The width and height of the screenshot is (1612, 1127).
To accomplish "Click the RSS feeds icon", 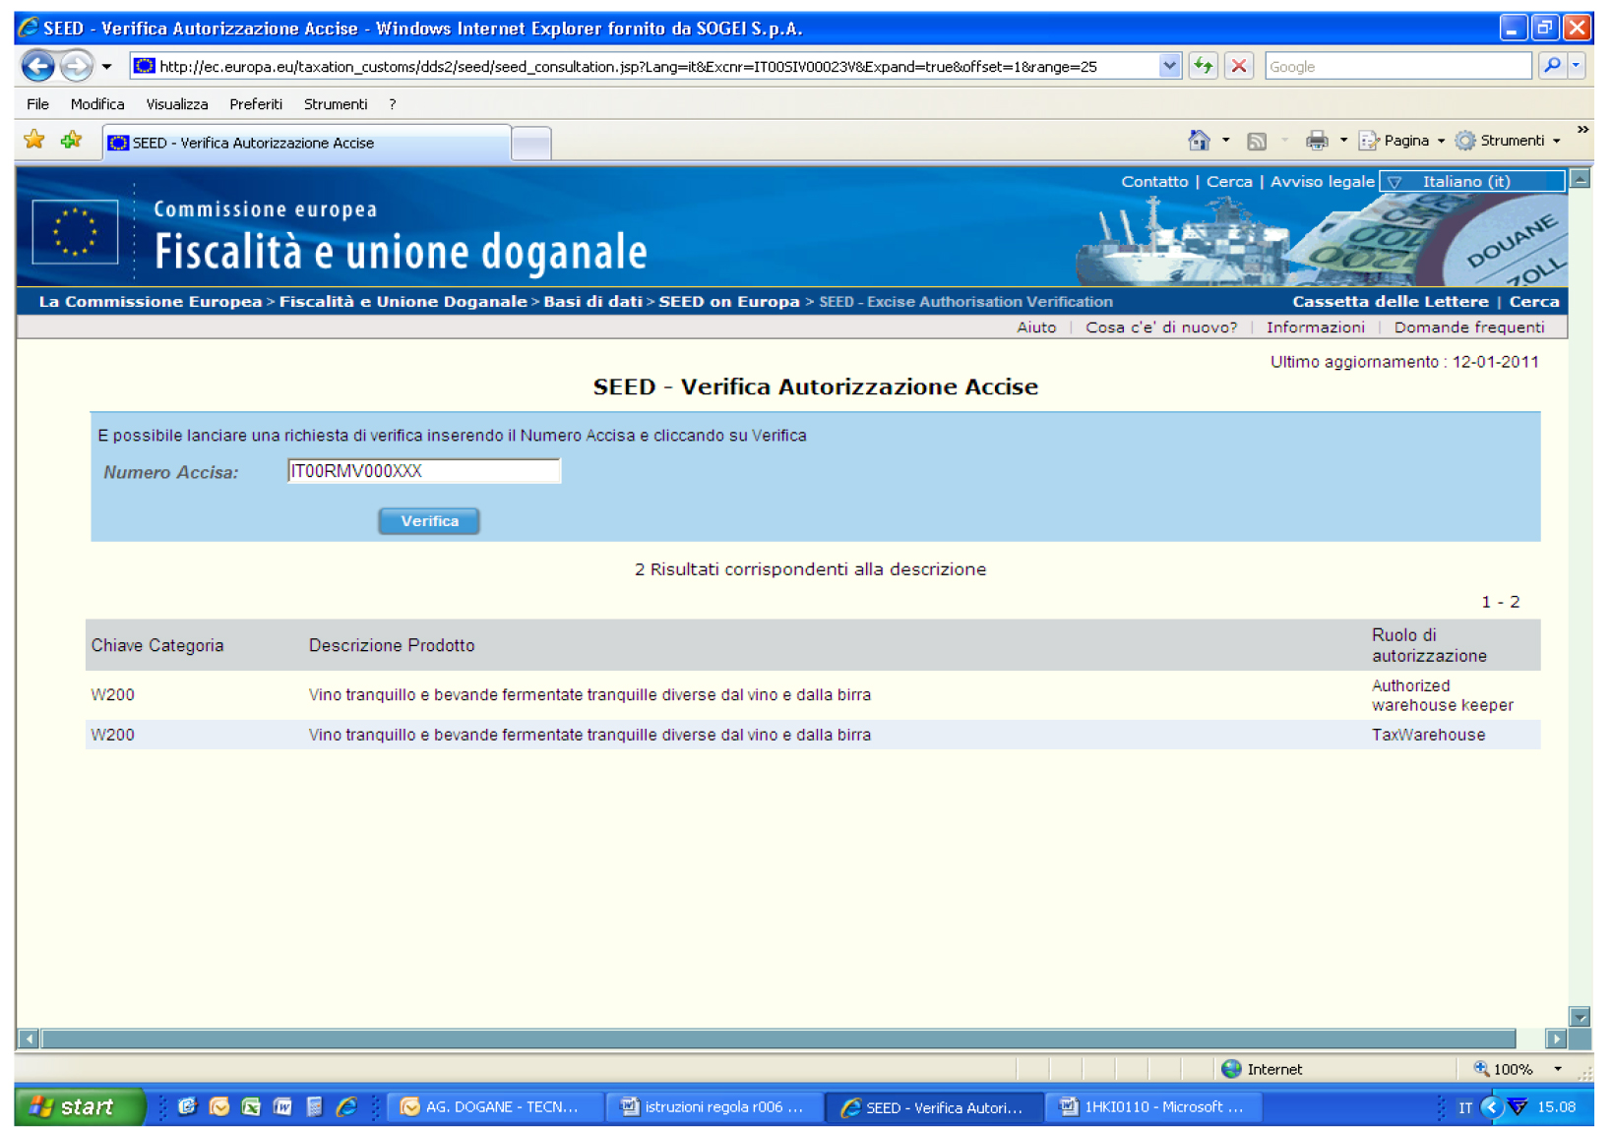I will point(1257,142).
